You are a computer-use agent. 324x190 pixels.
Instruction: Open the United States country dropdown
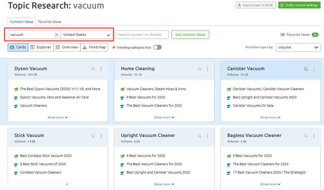[87, 35]
